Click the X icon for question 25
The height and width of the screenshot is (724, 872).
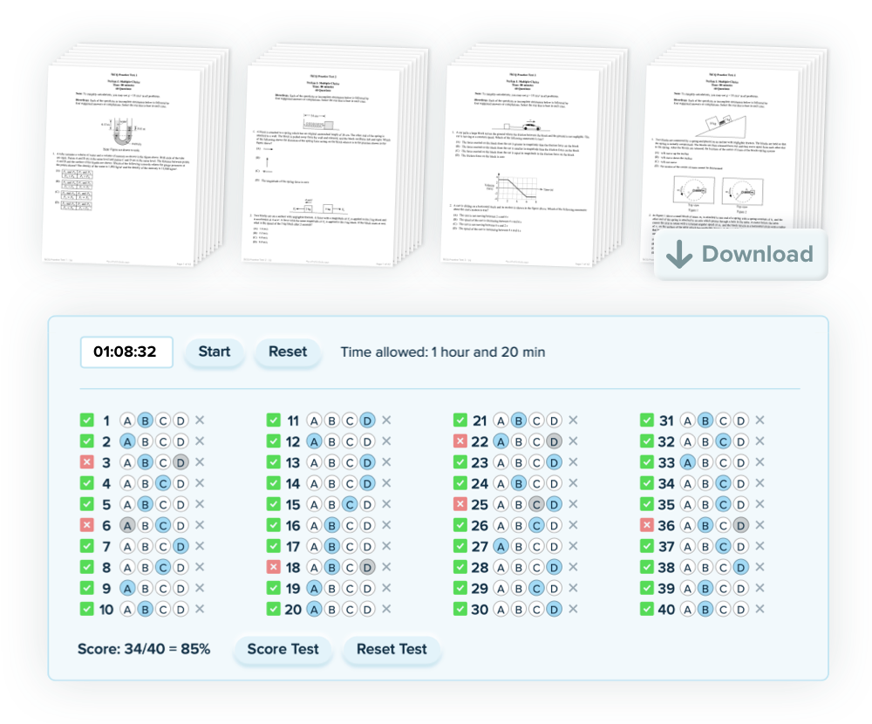click(x=574, y=504)
